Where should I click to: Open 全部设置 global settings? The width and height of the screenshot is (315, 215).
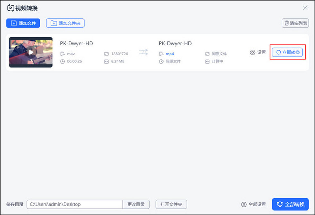(x=254, y=204)
